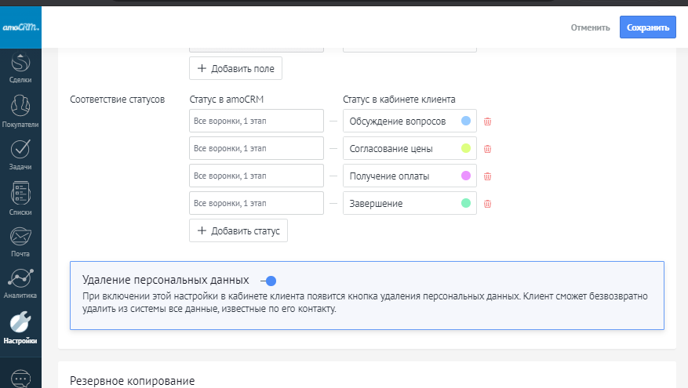Open the Покупатели sidebar icon
This screenshot has height=388, width=688.
(20, 110)
